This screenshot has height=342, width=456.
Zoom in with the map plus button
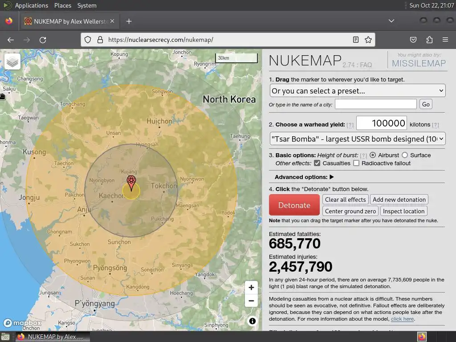click(x=251, y=288)
